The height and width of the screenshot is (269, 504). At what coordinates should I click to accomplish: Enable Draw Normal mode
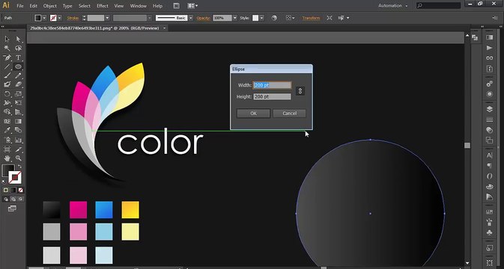[x=6, y=199]
